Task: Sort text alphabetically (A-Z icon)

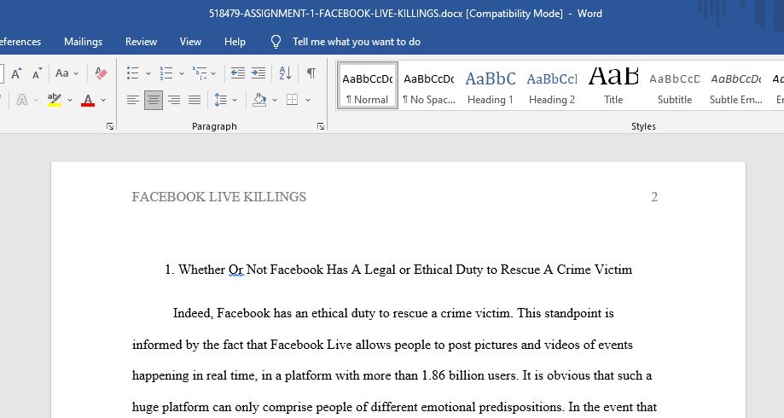Action: pyautogui.click(x=285, y=73)
